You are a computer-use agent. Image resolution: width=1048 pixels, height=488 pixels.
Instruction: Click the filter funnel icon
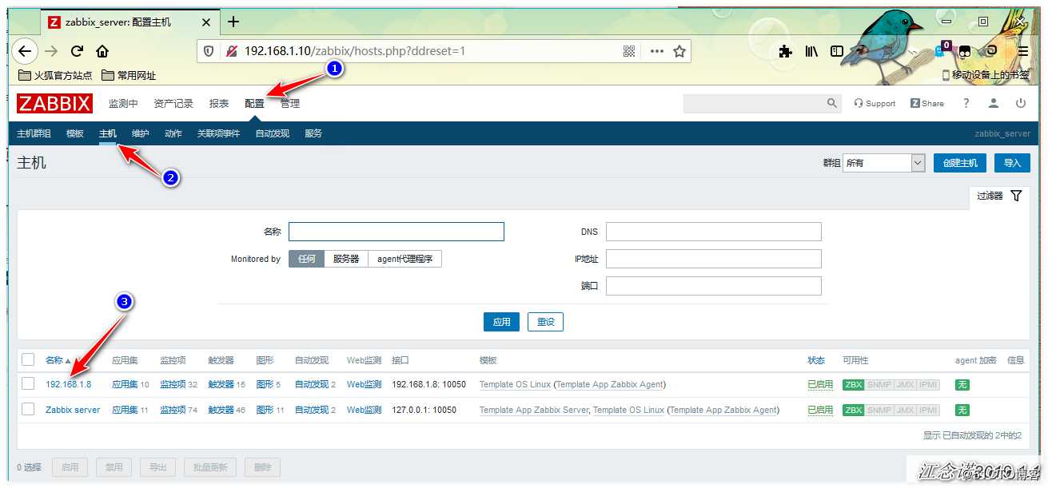1016,196
